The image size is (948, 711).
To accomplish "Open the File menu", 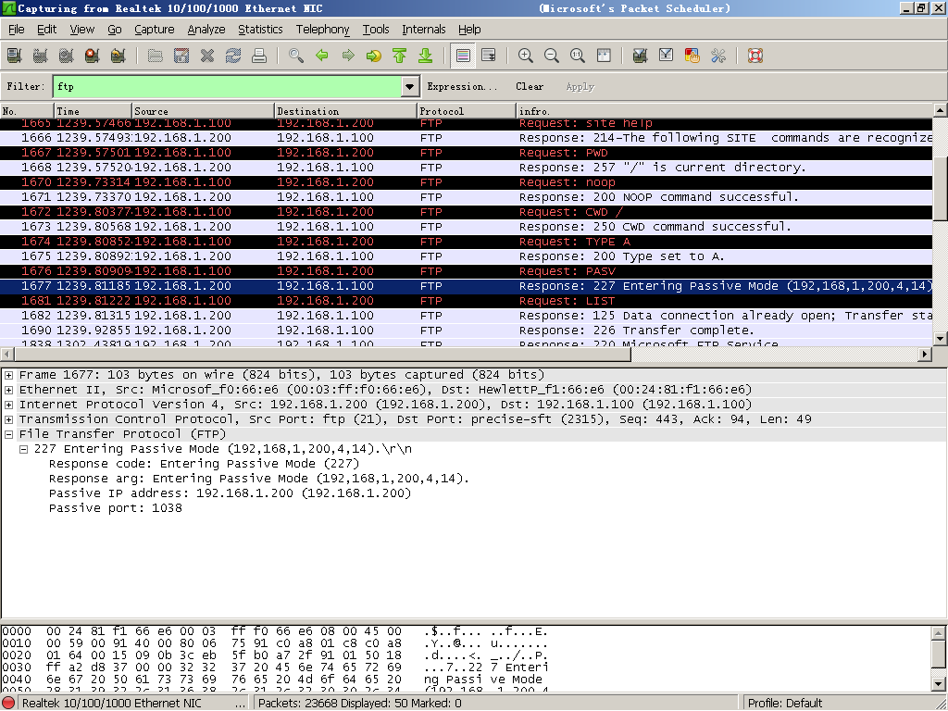I will 17,29.
